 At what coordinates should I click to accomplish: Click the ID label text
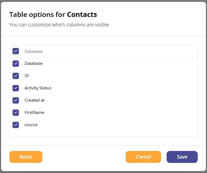tap(26, 76)
